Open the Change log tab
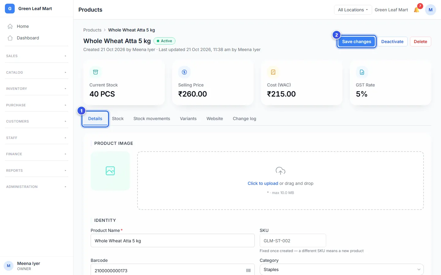Screen dimensions: 441x275 (x=244, y=119)
